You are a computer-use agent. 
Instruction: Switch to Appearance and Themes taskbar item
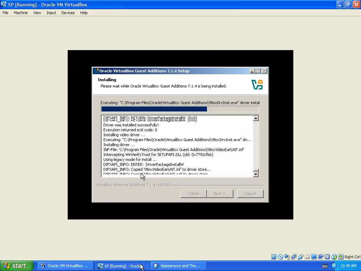[178, 266]
